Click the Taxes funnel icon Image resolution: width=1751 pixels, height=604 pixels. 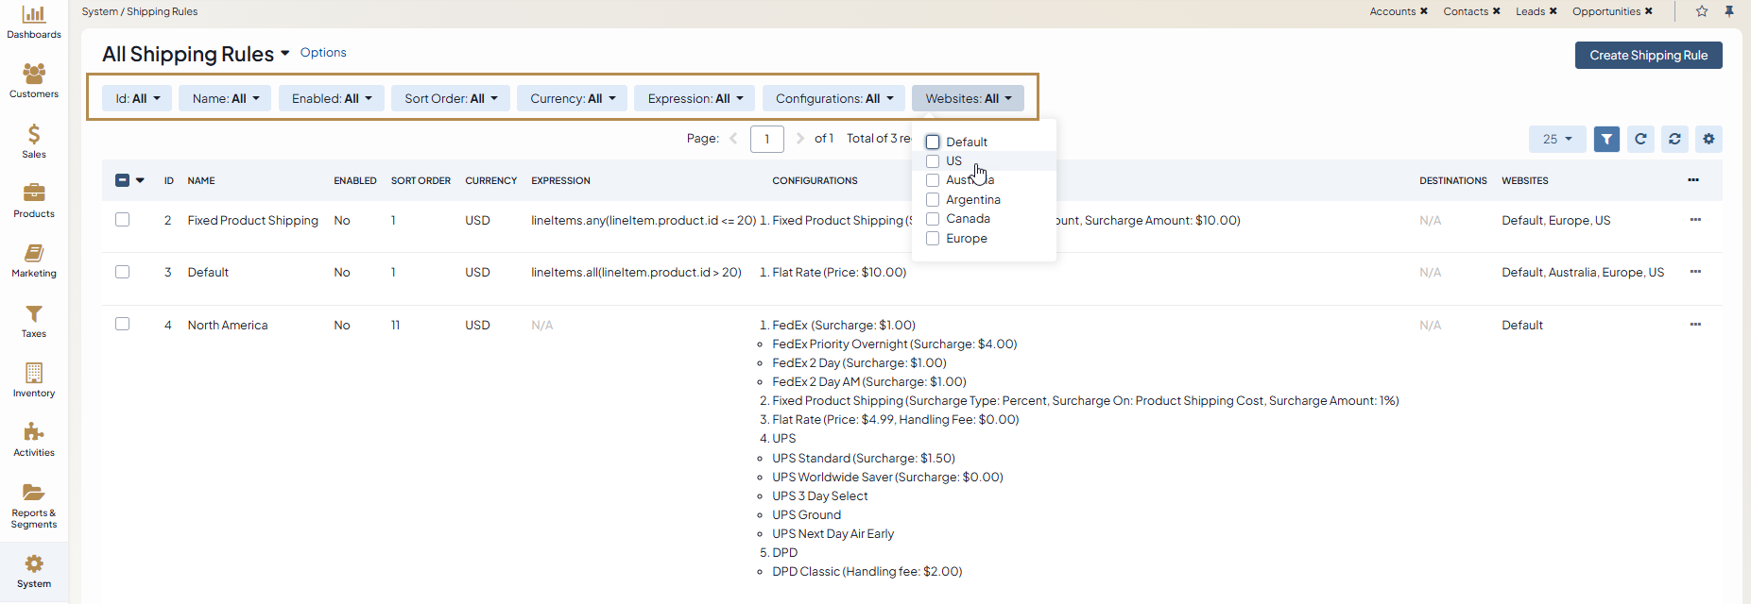coord(34,313)
